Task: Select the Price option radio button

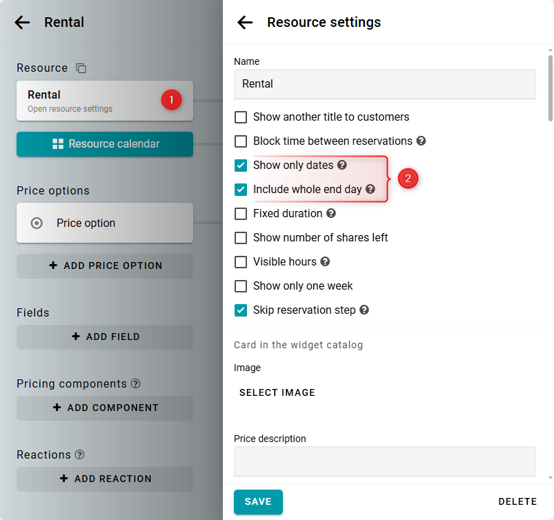Action: (37, 223)
